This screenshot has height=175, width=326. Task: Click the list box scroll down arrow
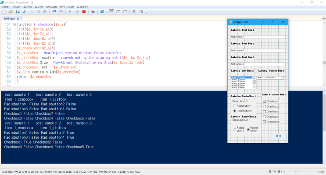pyautogui.click(x=254, y=87)
